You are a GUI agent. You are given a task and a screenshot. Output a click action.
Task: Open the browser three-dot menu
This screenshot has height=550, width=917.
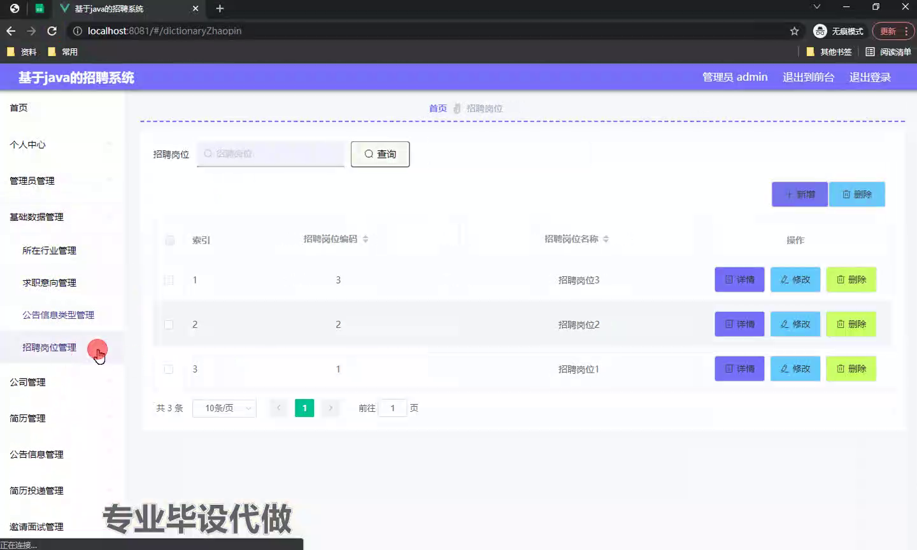click(x=906, y=31)
